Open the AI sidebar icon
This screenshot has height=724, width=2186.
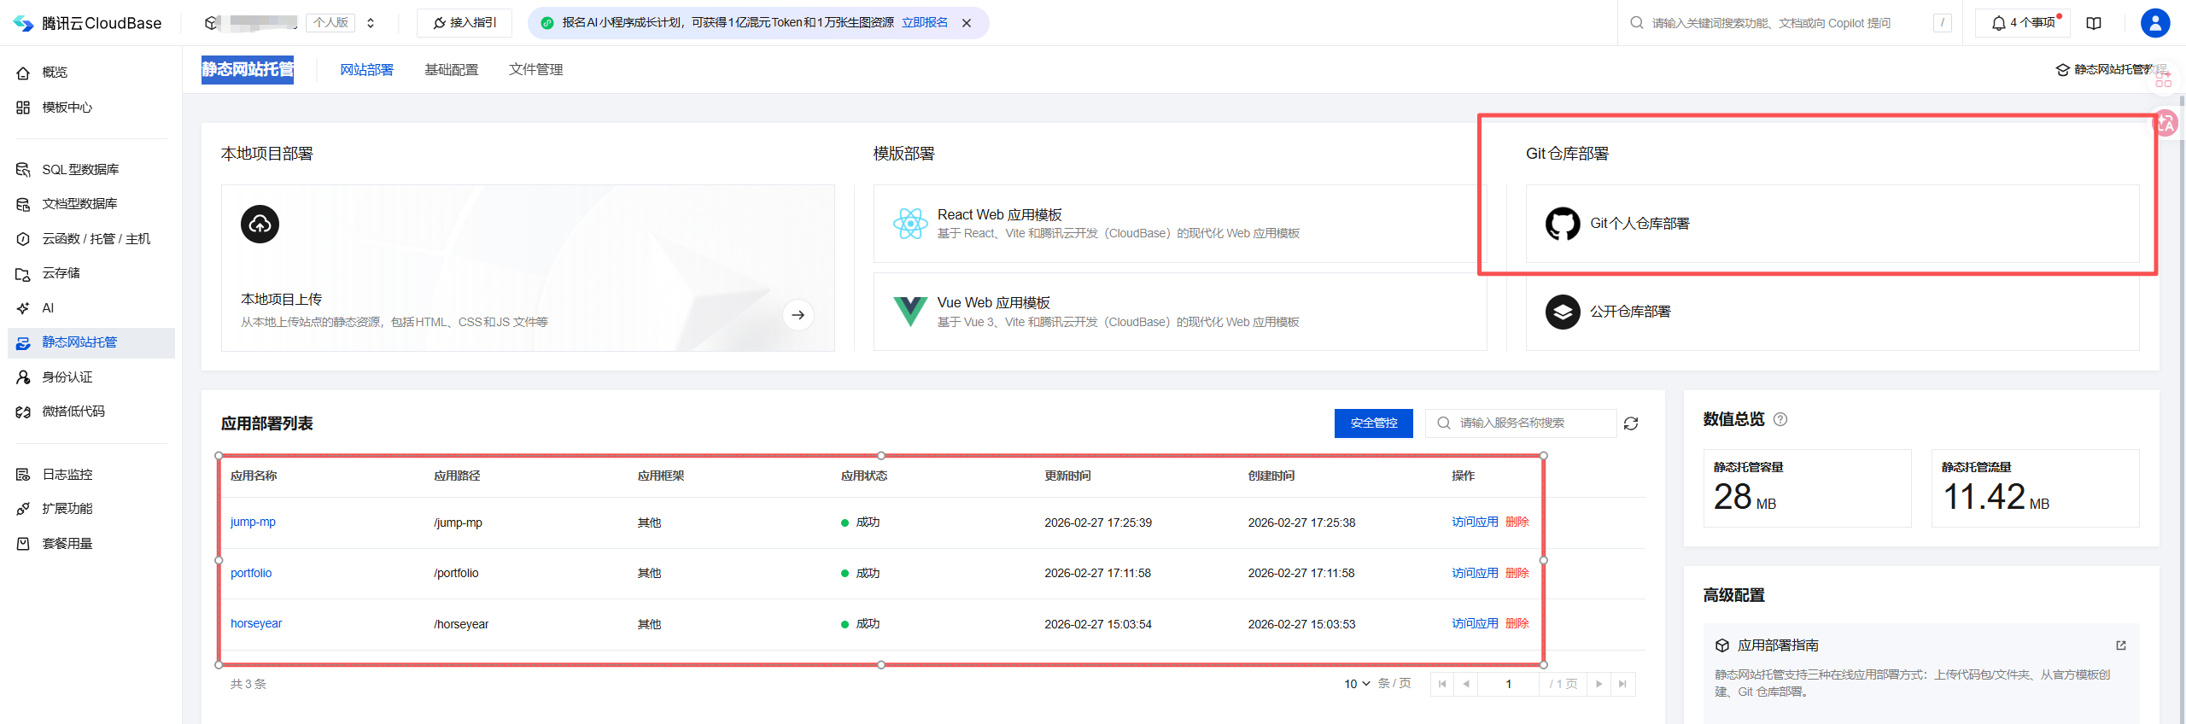click(x=23, y=308)
